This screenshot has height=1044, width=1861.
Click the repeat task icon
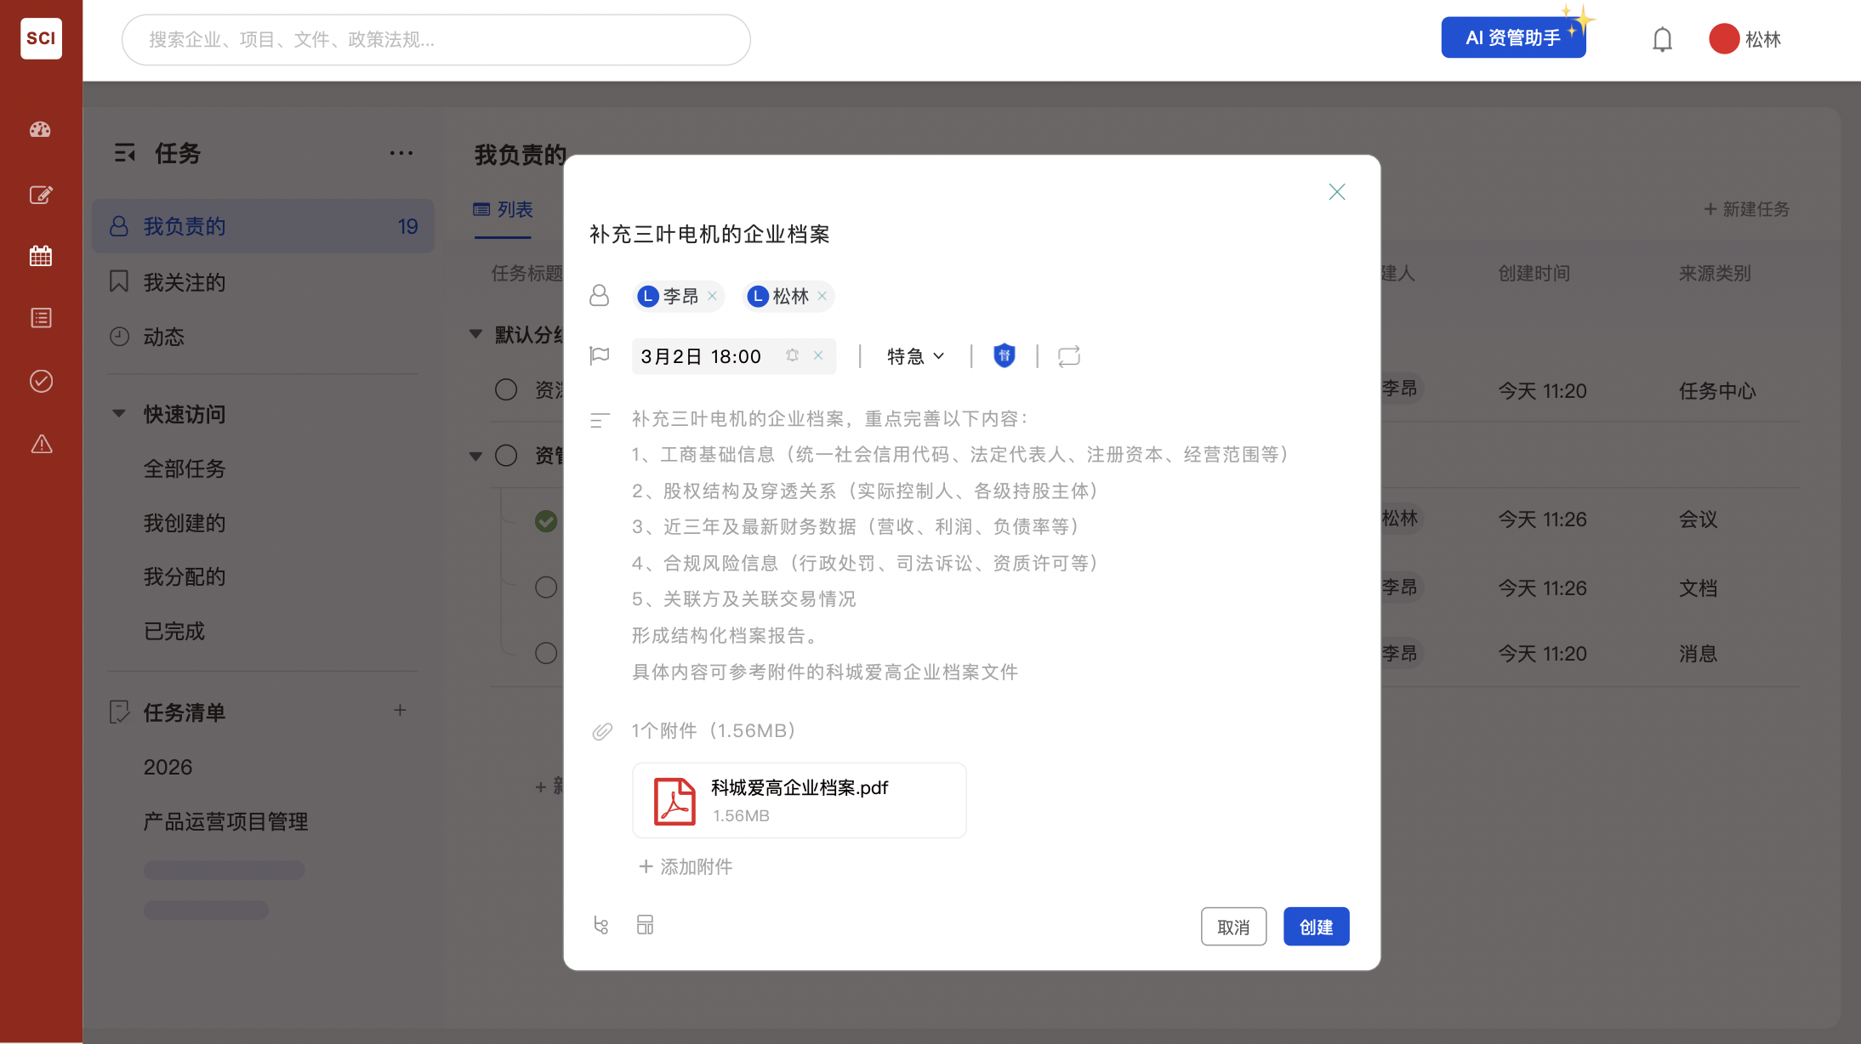1069,356
